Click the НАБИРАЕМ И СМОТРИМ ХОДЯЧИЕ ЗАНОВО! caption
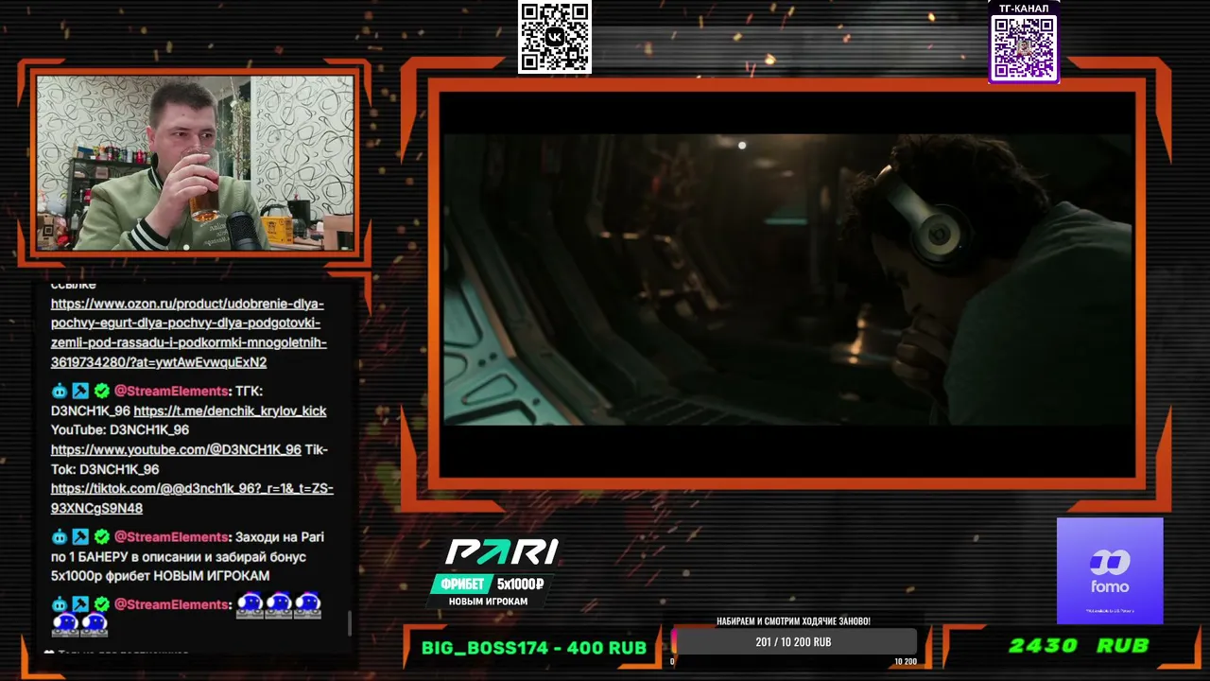 tap(793, 621)
